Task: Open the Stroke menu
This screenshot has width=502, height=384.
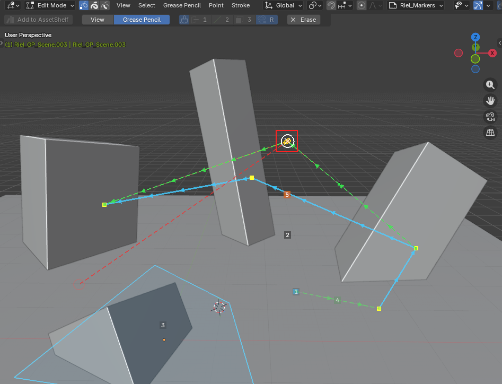Action: pos(241,5)
